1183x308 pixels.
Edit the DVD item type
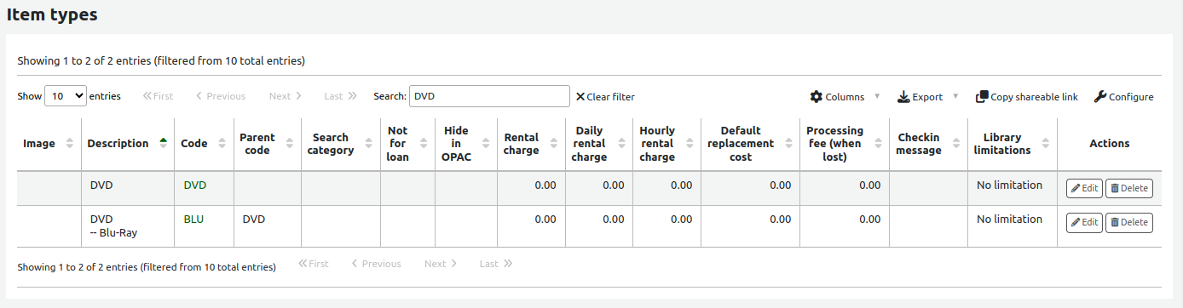pyautogui.click(x=1084, y=188)
